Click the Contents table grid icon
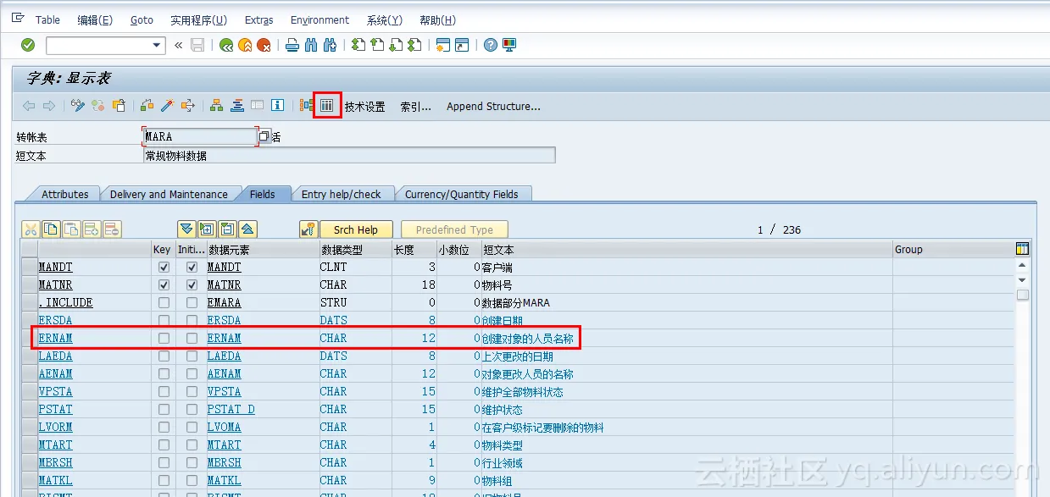 tap(327, 106)
